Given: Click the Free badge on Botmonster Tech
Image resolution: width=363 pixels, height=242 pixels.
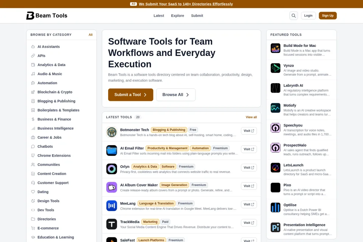Looking at the screenshot, I should 193,130.
